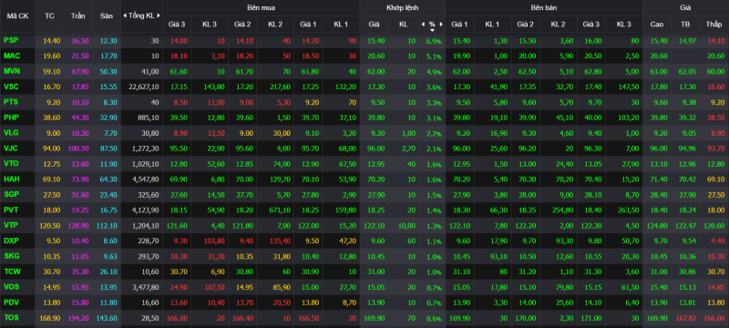Click the 5.1% change in MAC row
Viewport: 729px width, 328px height.
434,56
